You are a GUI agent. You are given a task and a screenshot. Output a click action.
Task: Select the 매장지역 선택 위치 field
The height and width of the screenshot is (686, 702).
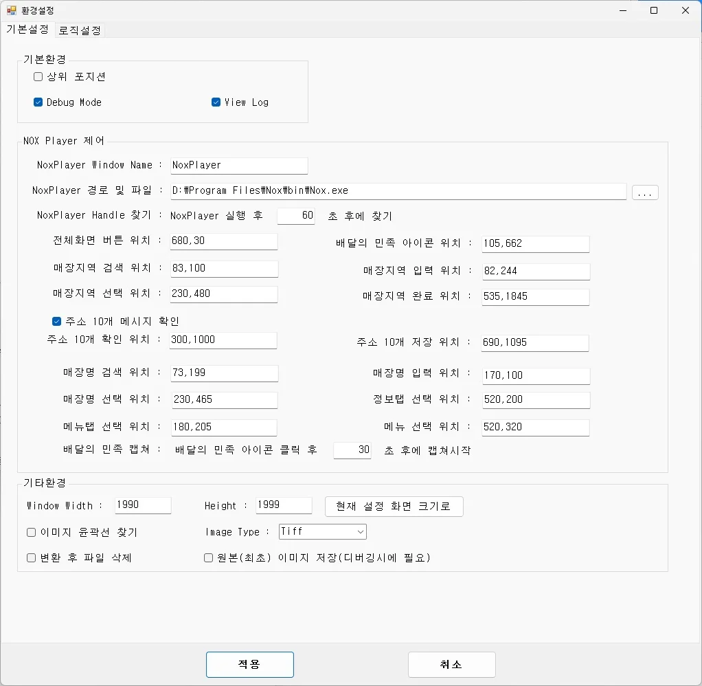pyautogui.click(x=224, y=294)
